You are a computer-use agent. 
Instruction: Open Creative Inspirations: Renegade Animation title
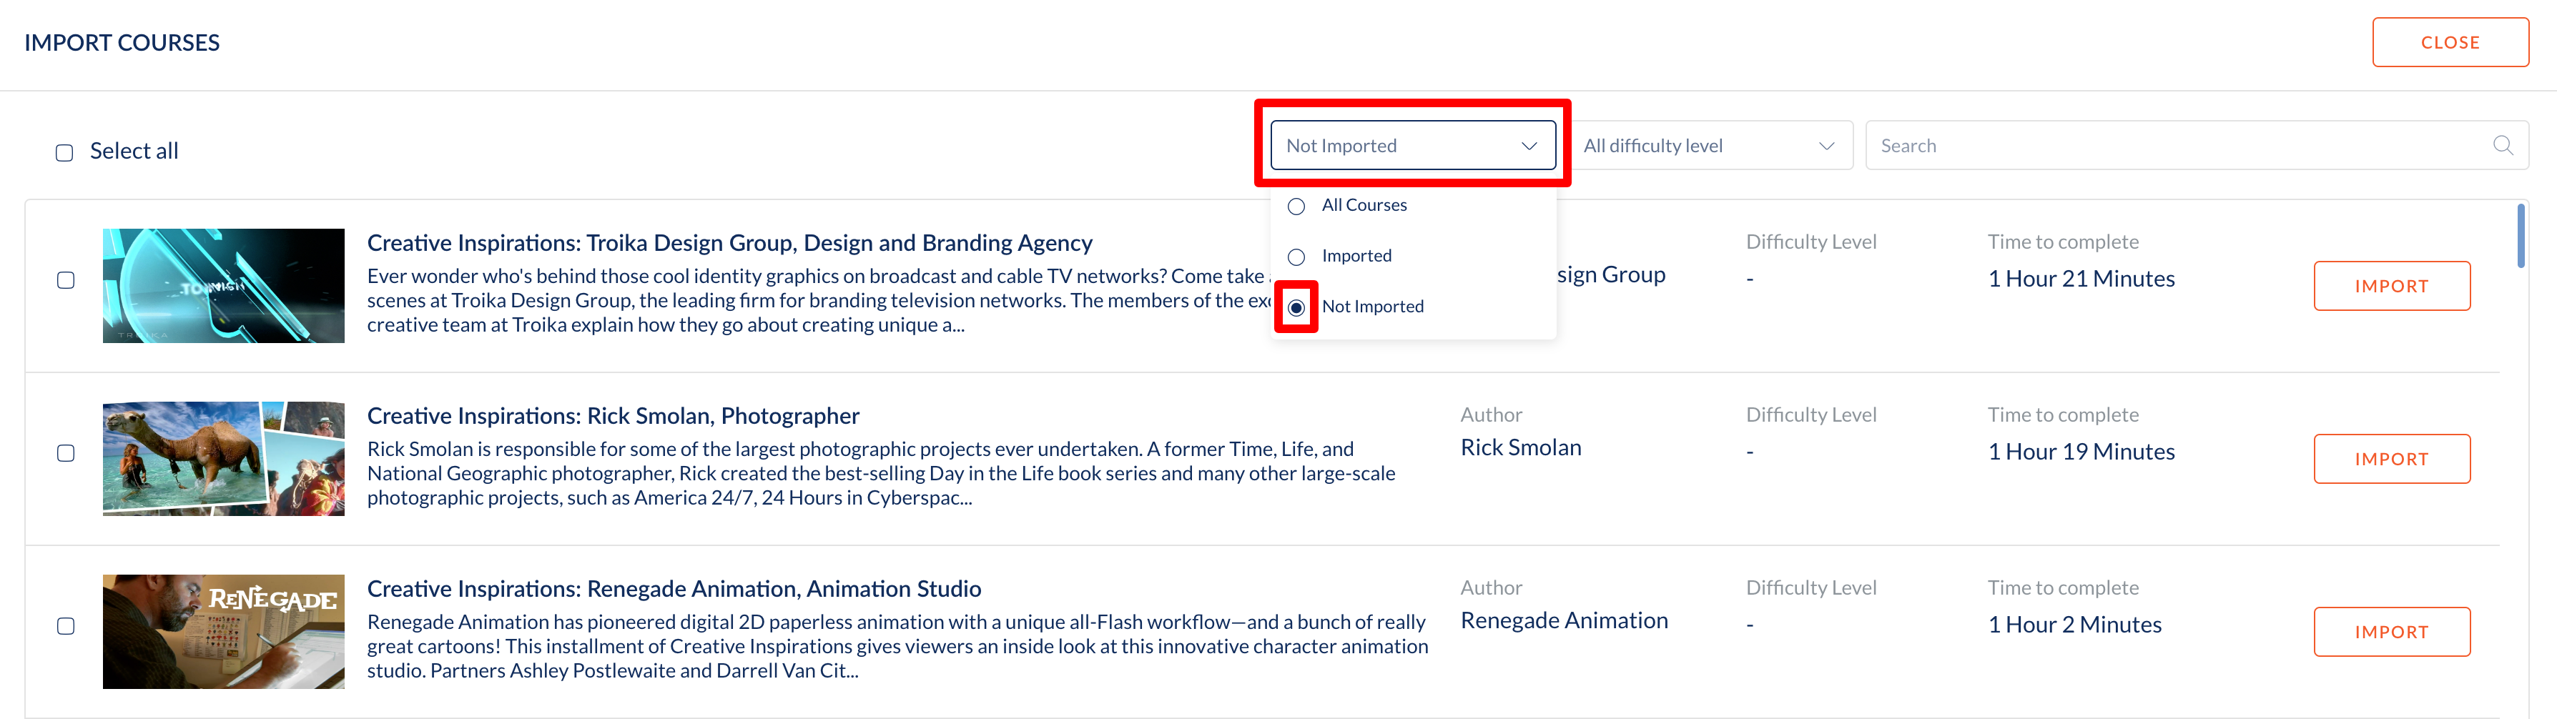[674, 589]
